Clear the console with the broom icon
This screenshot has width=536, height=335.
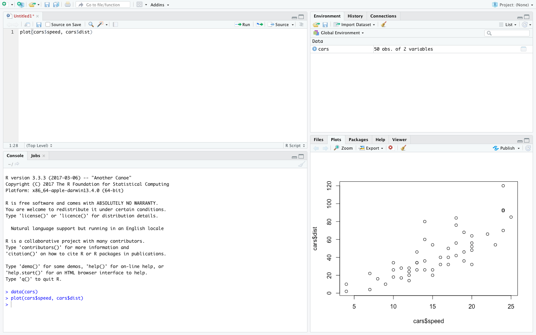click(x=301, y=164)
